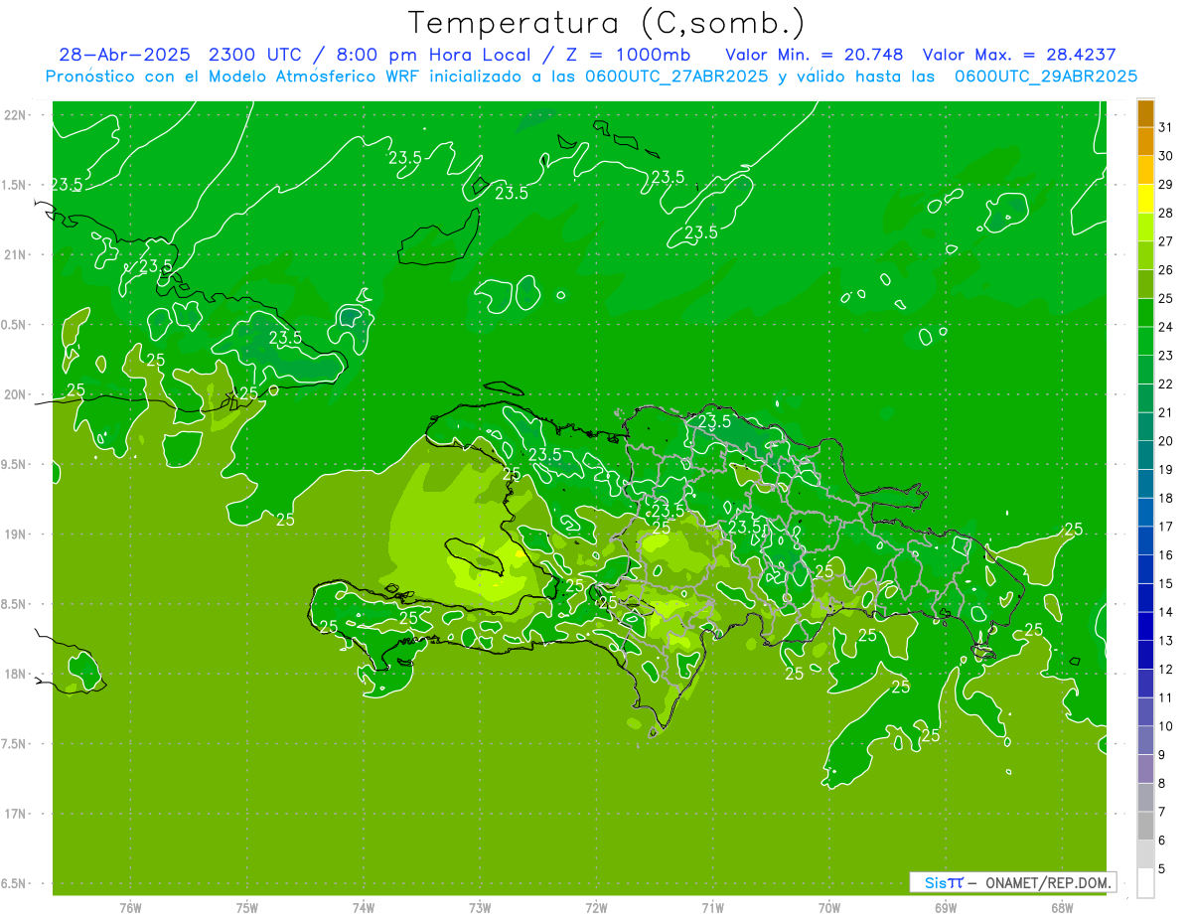The height and width of the screenshot is (921, 1192).
Task: Click the '19' label on the color scale
Action: 1165,470
